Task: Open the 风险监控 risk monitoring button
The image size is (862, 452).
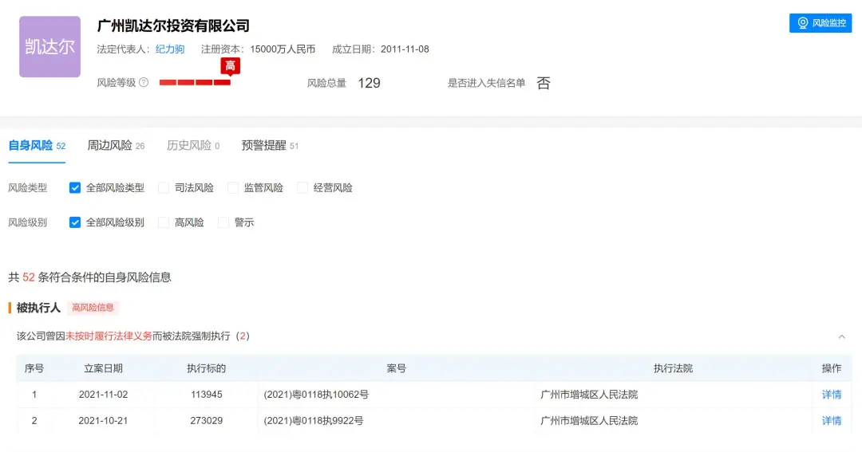Action: coord(820,23)
